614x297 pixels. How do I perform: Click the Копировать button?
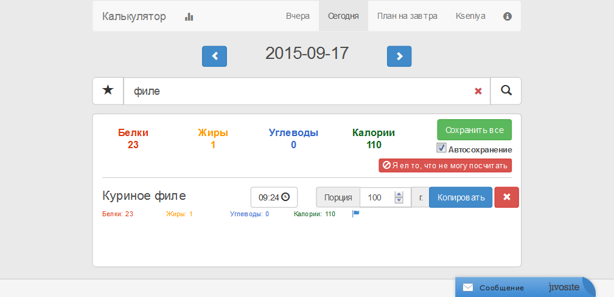pyautogui.click(x=461, y=197)
